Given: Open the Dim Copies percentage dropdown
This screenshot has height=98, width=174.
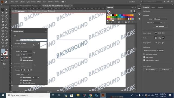Looking at the screenshot, I should tap(38, 78).
